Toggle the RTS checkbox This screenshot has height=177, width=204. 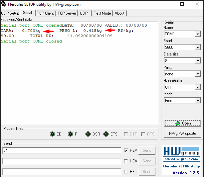pos(143,134)
